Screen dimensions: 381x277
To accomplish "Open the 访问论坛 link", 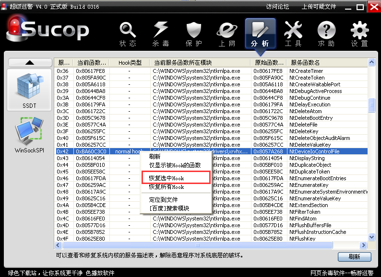I will pos(277,7).
